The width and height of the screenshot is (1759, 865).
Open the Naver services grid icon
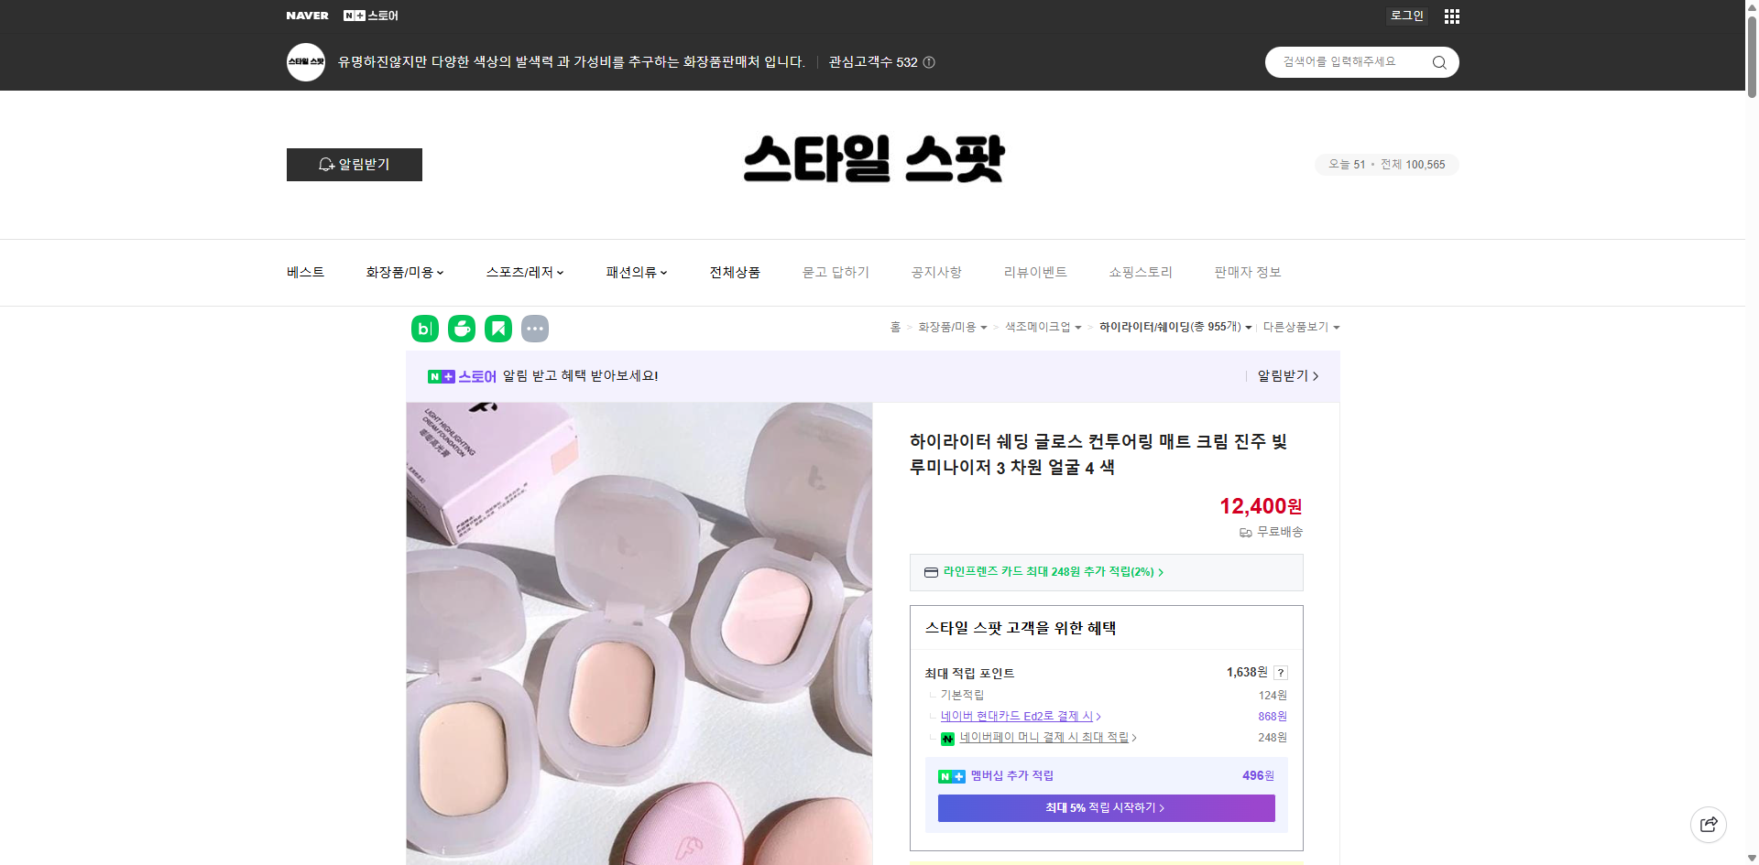point(1450,16)
